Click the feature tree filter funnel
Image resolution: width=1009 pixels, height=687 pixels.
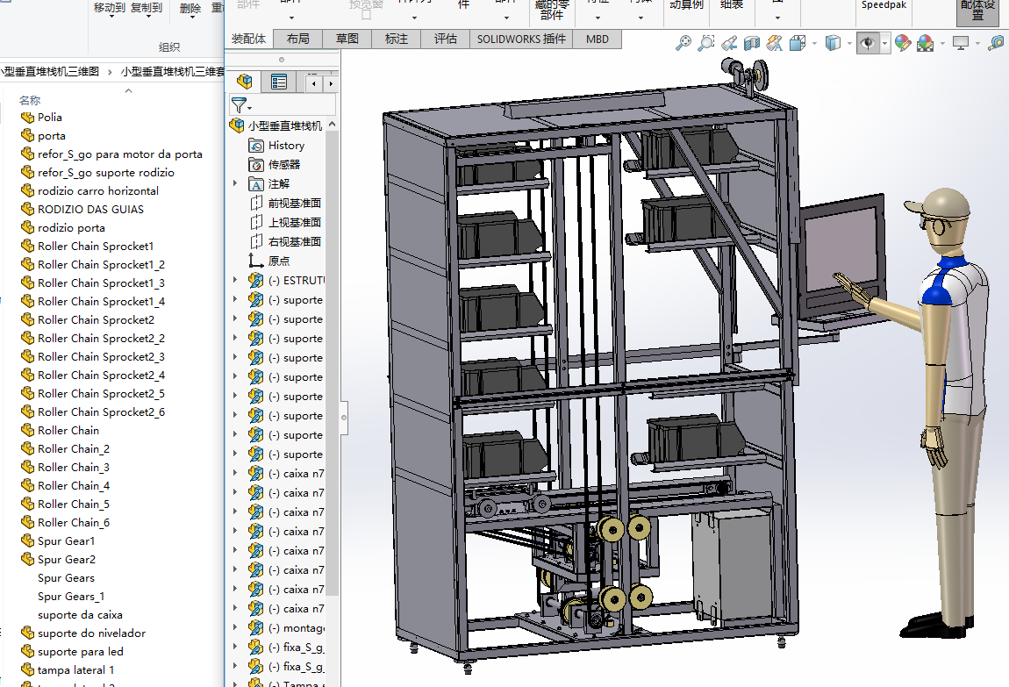[238, 105]
